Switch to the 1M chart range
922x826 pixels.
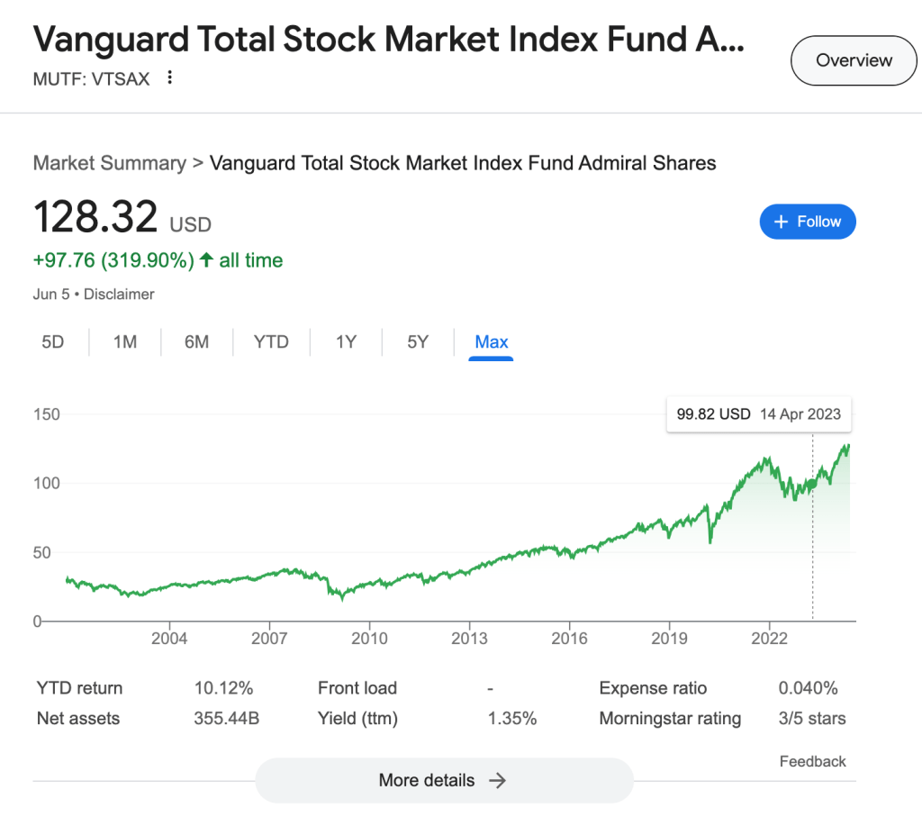(125, 342)
